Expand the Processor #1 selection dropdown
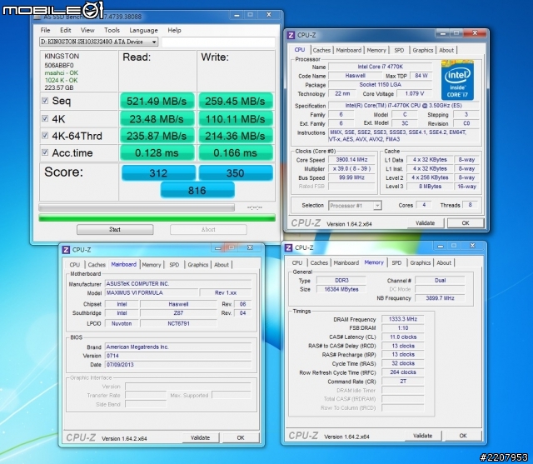The height and width of the screenshot is (464, 533). [x=356, y=205]
